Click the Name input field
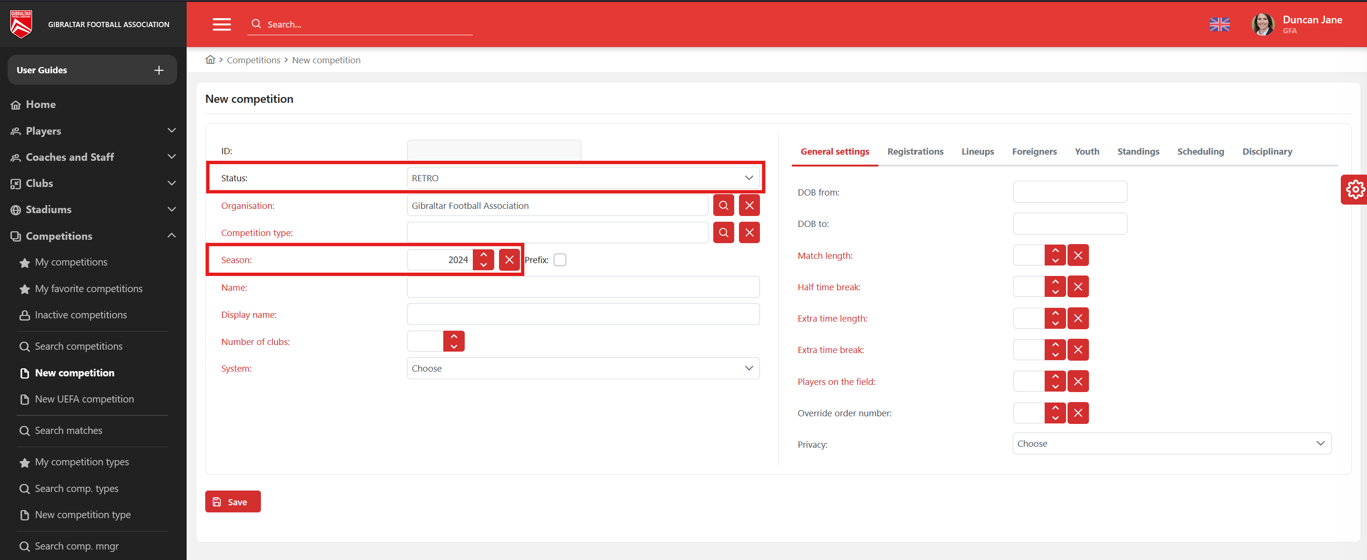 click(583, 287)
